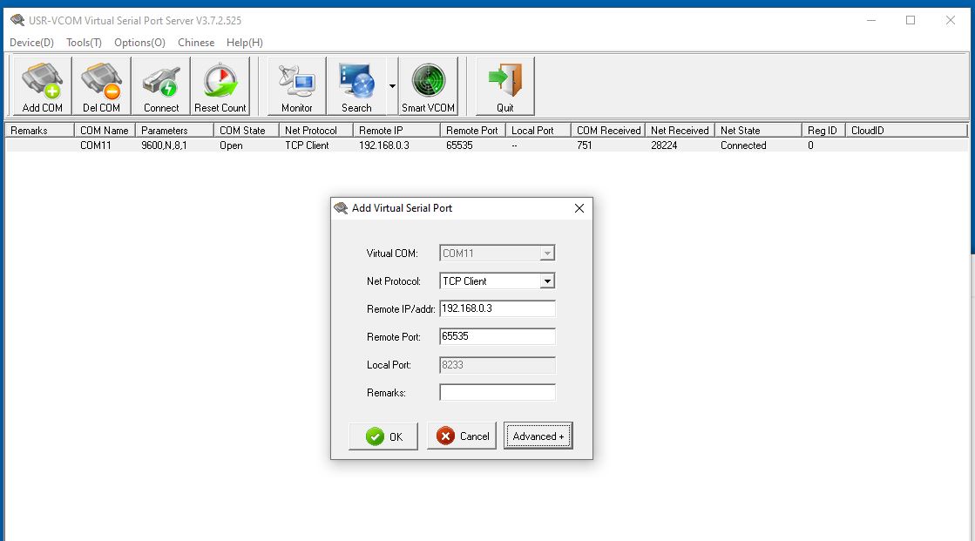Click the 65535 cell in table row

[459, 145]
